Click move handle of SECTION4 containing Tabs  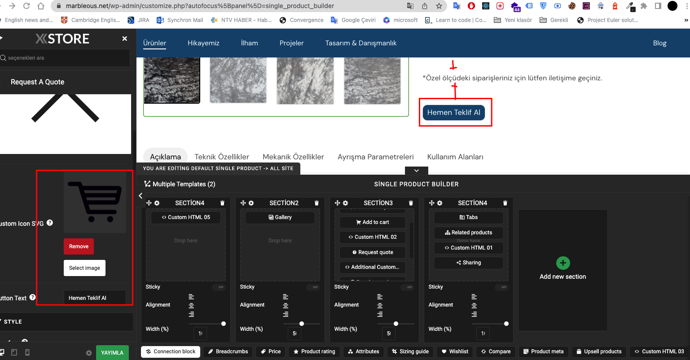pos(431,203)
